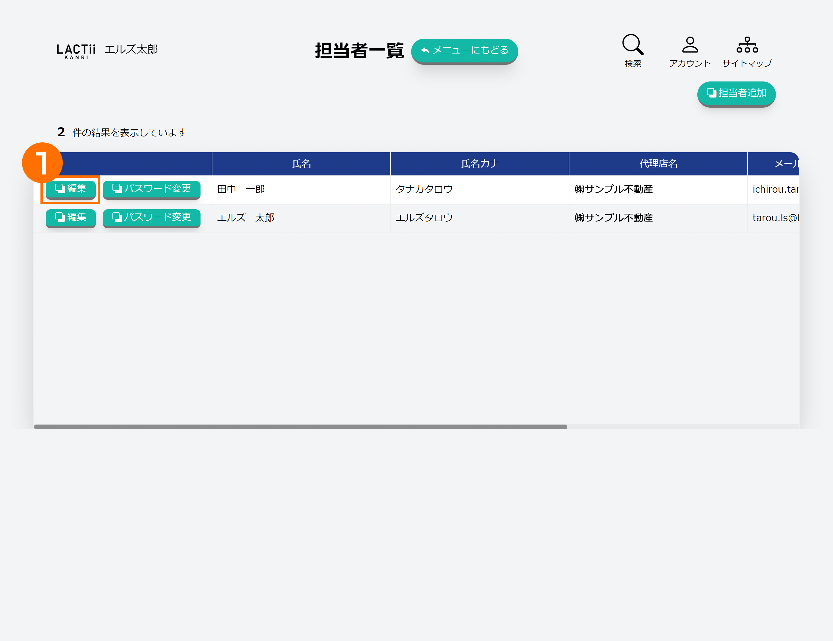833x641 pixels.
Task: Click 編集 button for エルズ 太郎
Action: pyautogui.click(x=71, y=217)
